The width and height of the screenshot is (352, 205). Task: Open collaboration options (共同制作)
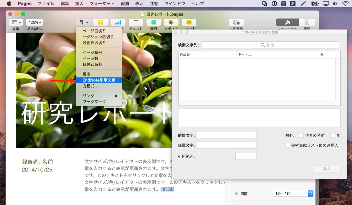[x=236, y=22]
